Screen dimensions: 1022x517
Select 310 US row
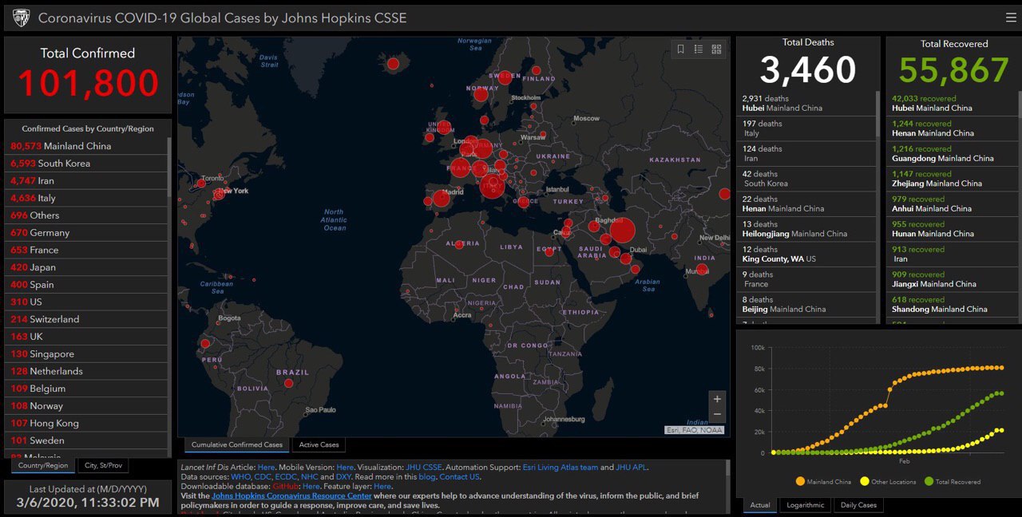86,302
